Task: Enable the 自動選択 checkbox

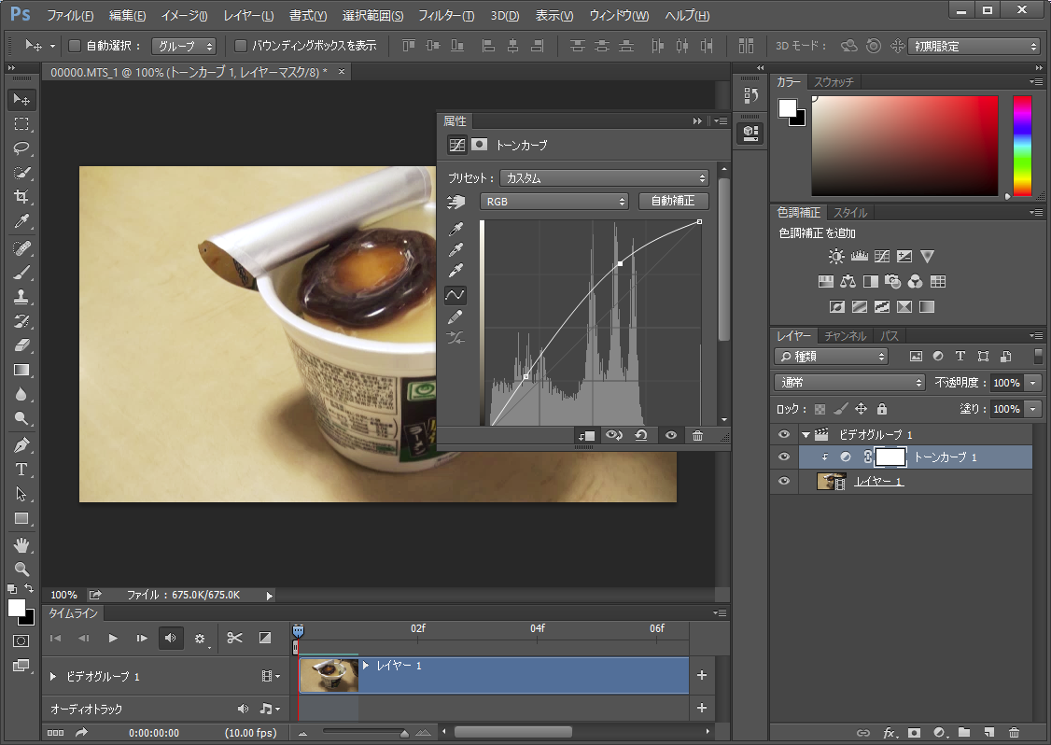Action: [x=75, y=46]
